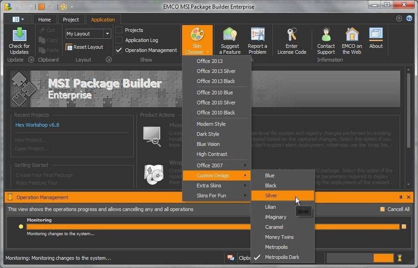Apply the High Contrast skin
The width and height of the screenshot is (418, 268).
[216, 154]
